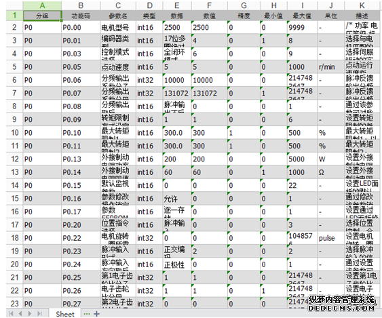
Task: Click cell P0.27 in column B
Action: 81,303
